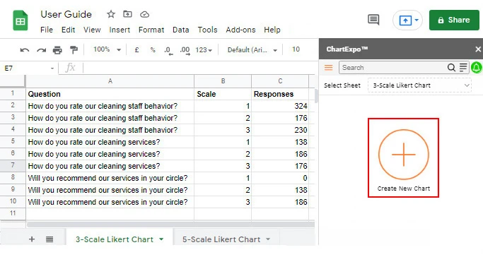Click the Responses header cell
Screen dimensions: 483x257
(280, 94)
